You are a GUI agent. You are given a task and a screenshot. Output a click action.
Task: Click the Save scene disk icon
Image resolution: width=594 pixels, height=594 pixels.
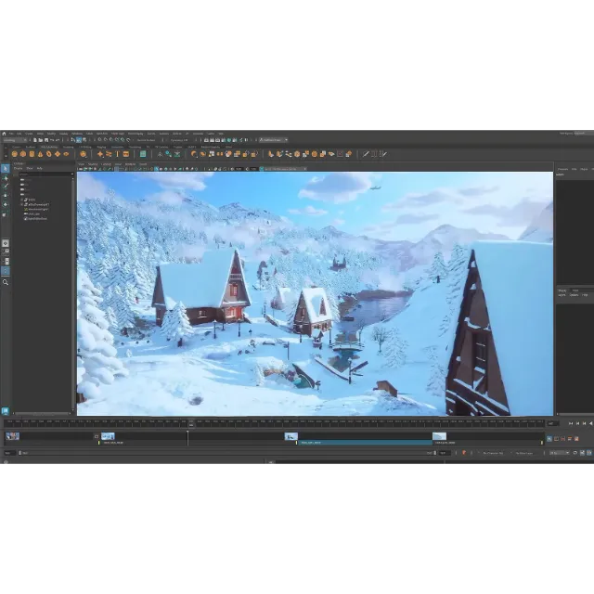tap(46, 140)
